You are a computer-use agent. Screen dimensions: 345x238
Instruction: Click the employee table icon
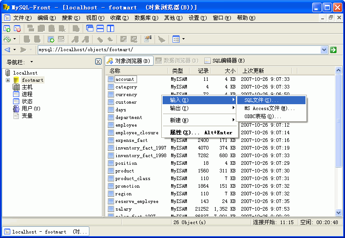pyautogui.click(x=111, y=125)
